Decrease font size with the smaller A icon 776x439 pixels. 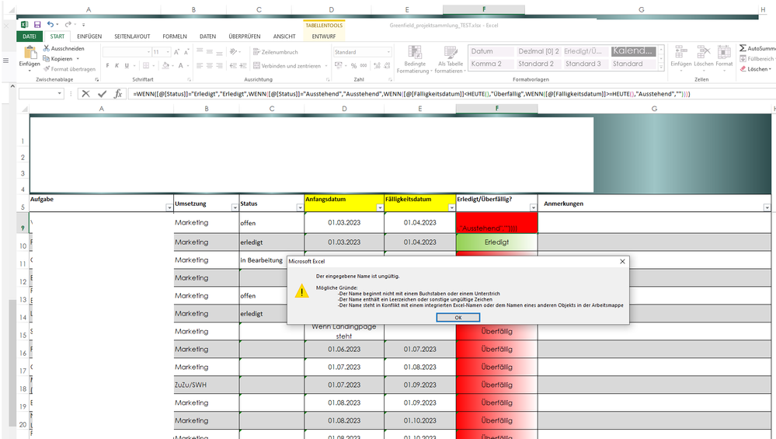point(186,52)
